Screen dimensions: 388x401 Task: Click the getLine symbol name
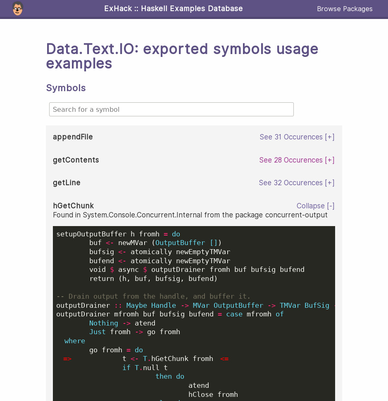[67, 183]
